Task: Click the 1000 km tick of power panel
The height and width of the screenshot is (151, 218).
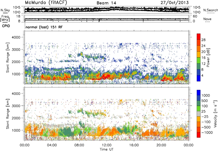Action: click(x=16, y=74)
